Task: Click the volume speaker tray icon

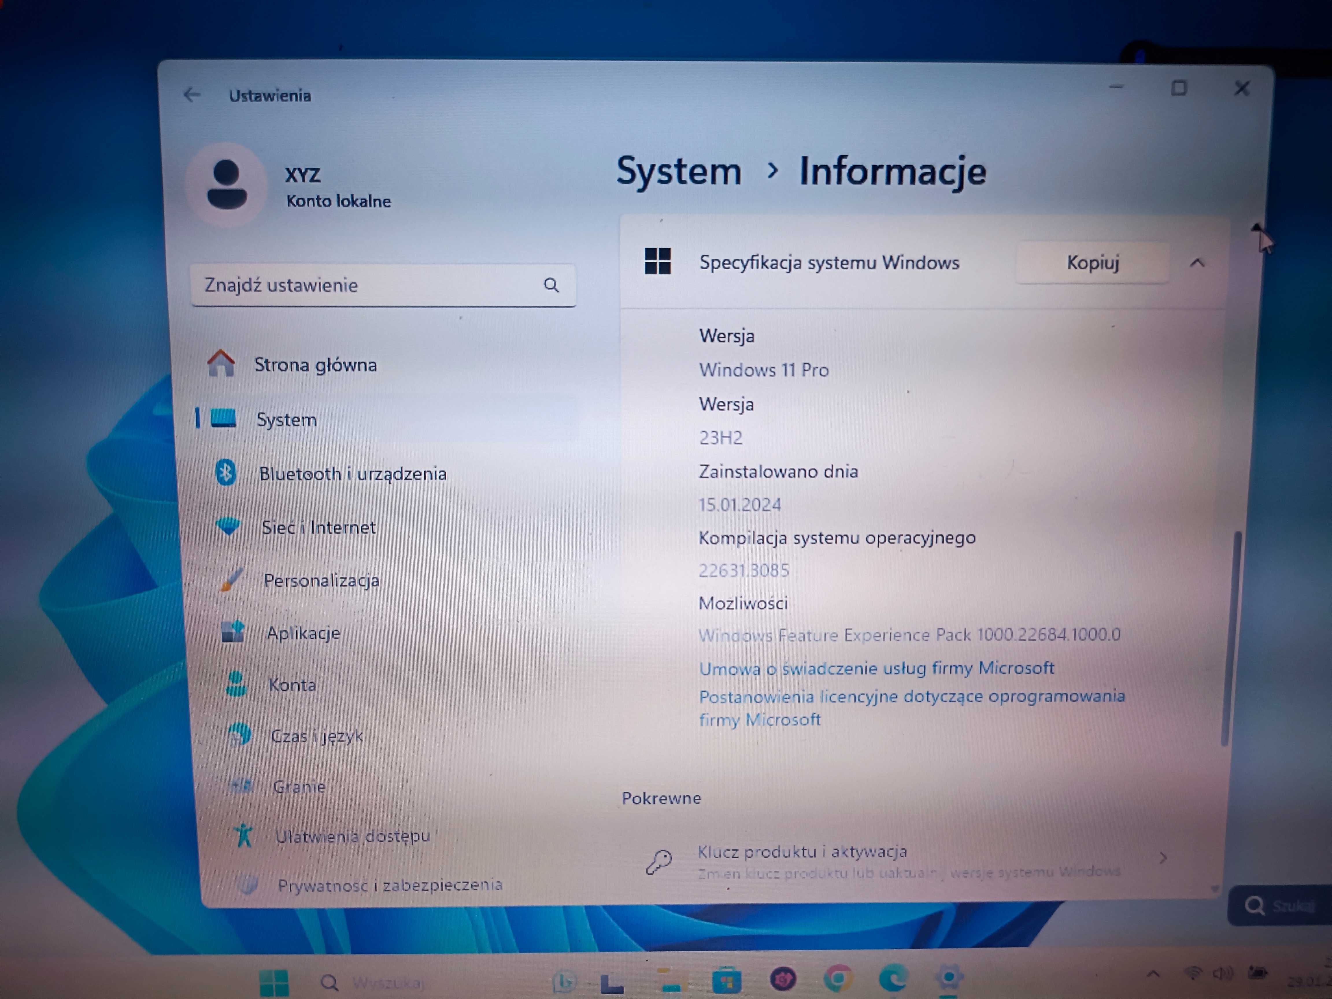Action: pos(1222,973)
